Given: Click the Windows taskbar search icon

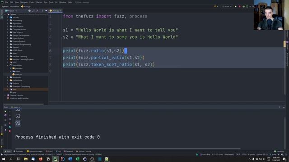Looking at the screenshot, I should [x=11, y=159].
